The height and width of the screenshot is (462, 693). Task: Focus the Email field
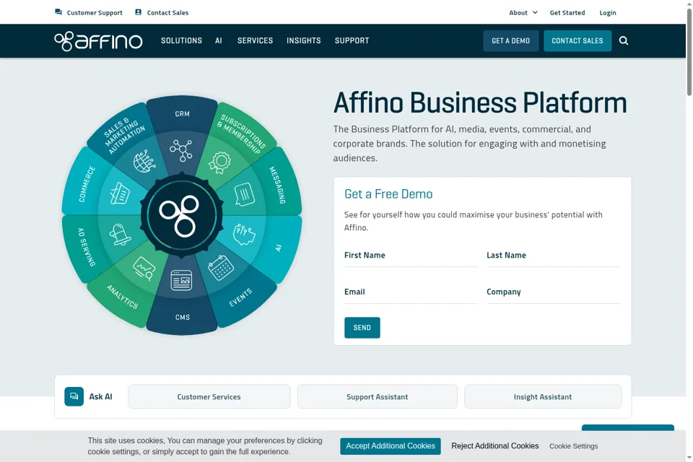411,292
